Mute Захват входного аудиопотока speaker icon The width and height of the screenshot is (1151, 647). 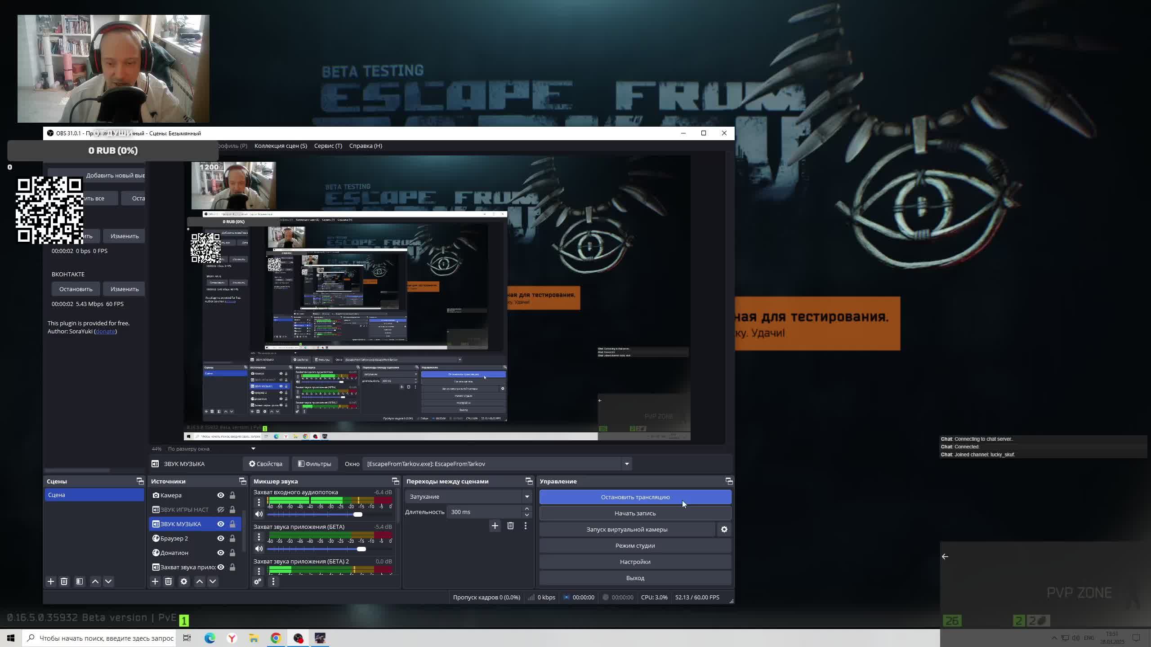[x=259, y=514]
